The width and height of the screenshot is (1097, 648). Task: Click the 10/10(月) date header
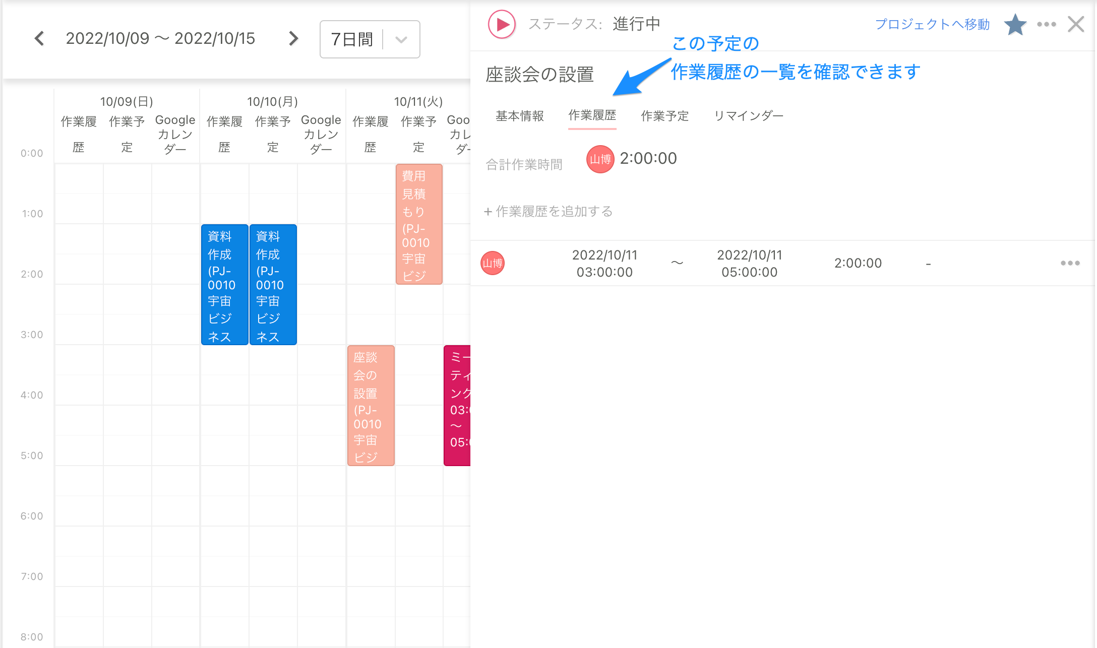[273, 102]
